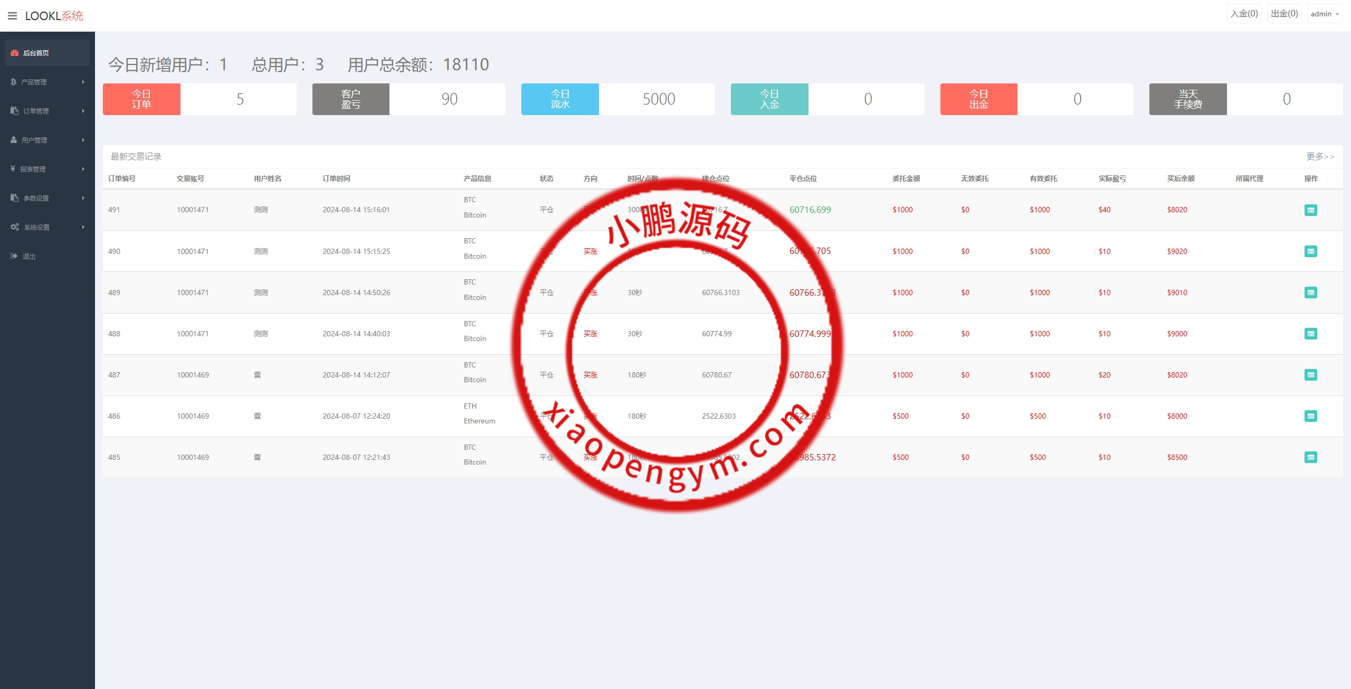The image size is (1351, 689).
Task: Open the admin account dropdown
Action: pyautogui.click(x=1325, y=14)
